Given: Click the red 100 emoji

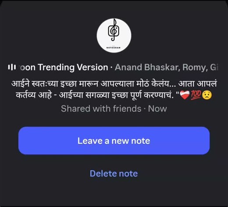Looking at the screenshot, I should [196, 95].
